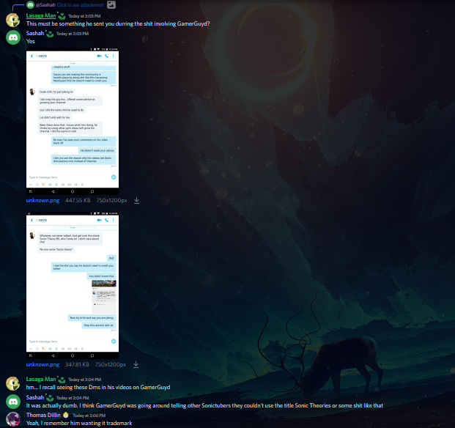Screen dimensions: 455x428
Task: Click the @Sashah mention in the reply preview
Action: tap(45, 4)
